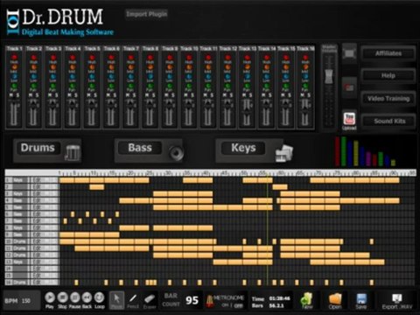
Task: Click the bar count value 95
Action: (x=192, y=300)
